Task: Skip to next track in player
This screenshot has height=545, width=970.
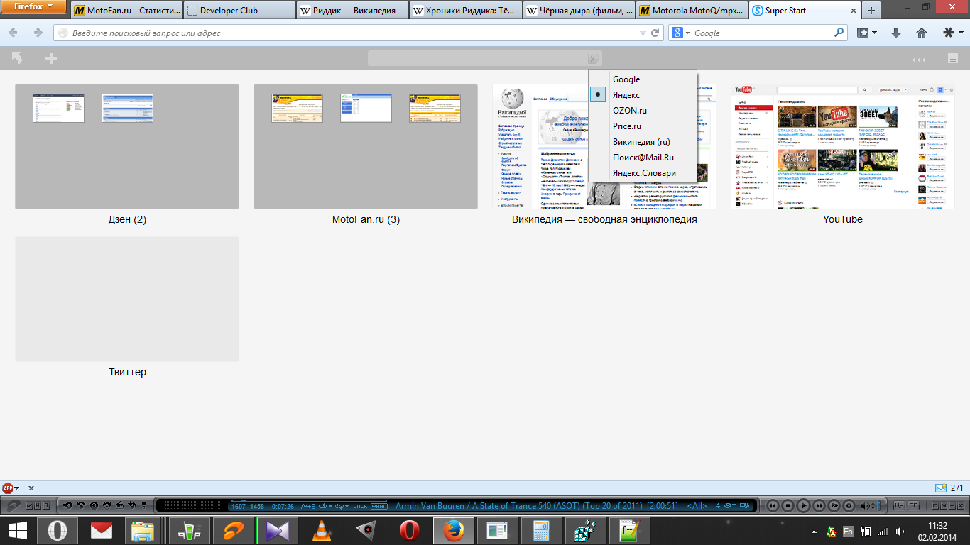Action: [x=819, y=506]
